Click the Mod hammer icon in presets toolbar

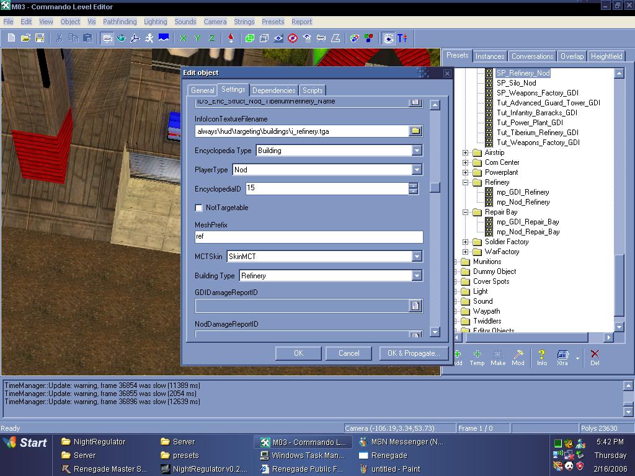pyautogui.click(x=518, y=358)
